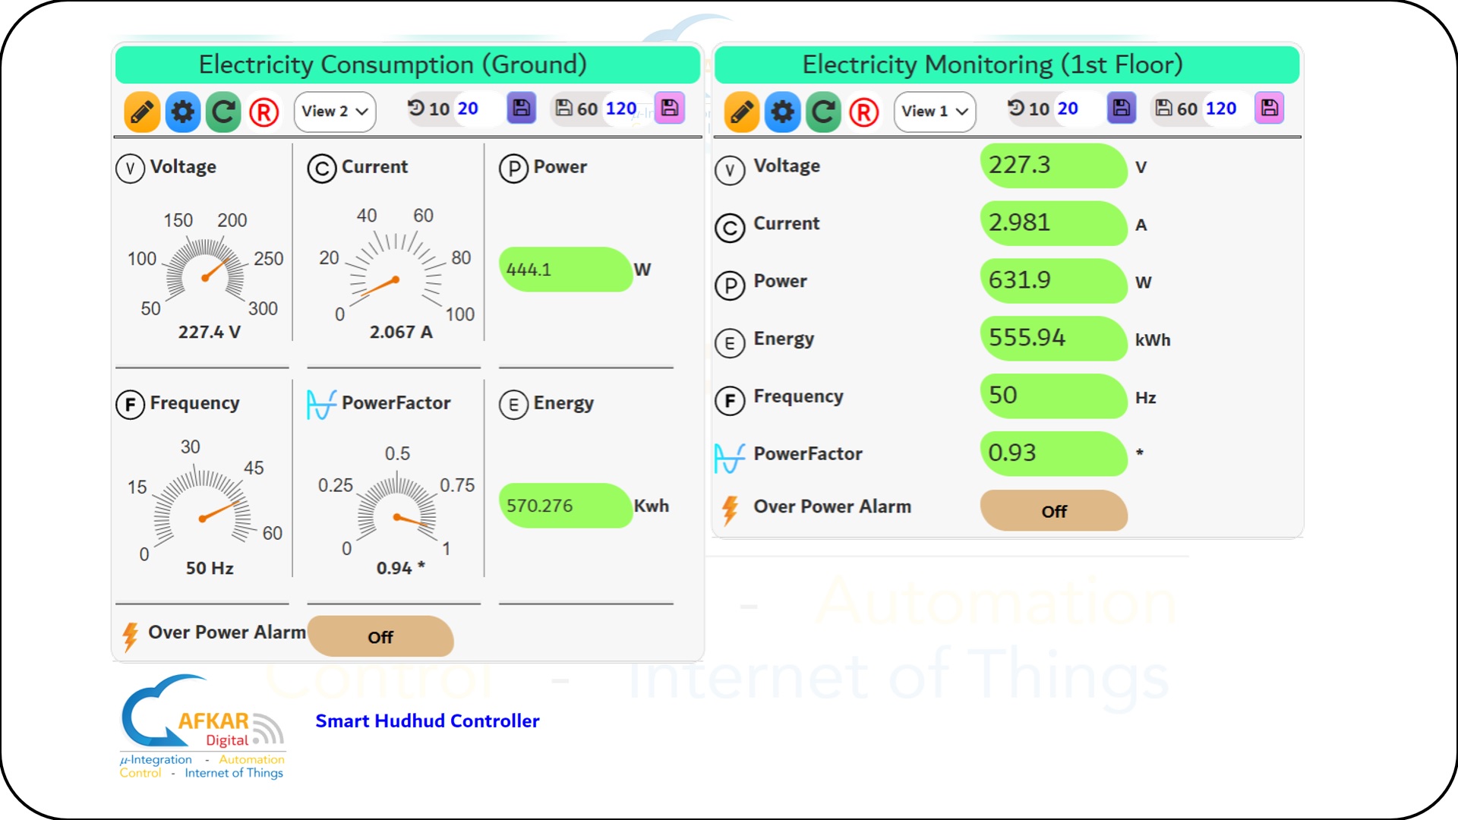Click the 120 save interval in Ground panel
Screen dimensions: 1458x820
click(620, 109)
